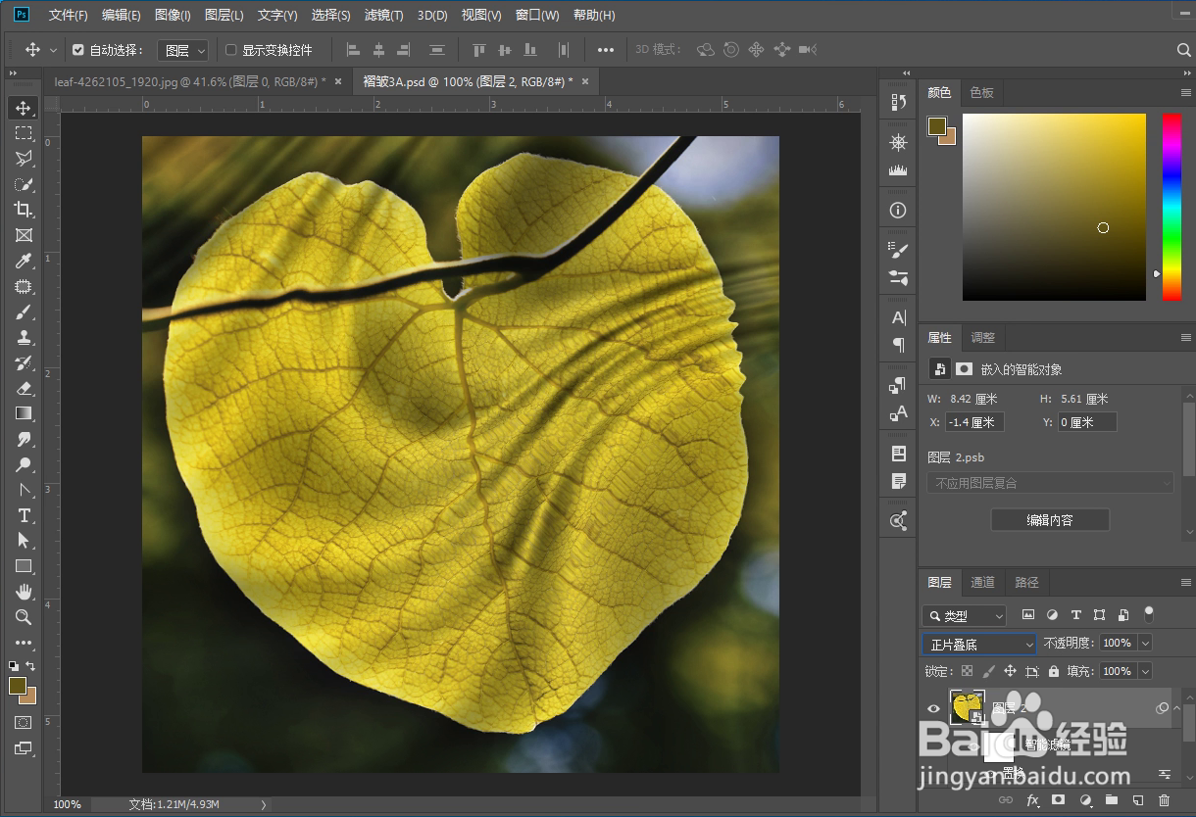Select the Quick Selection tool
Screen dimensions: 1196x817
[x=24, y=184]
